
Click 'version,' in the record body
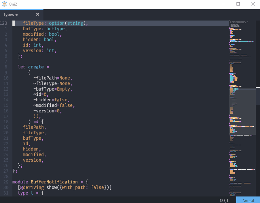tap(33, 160)
